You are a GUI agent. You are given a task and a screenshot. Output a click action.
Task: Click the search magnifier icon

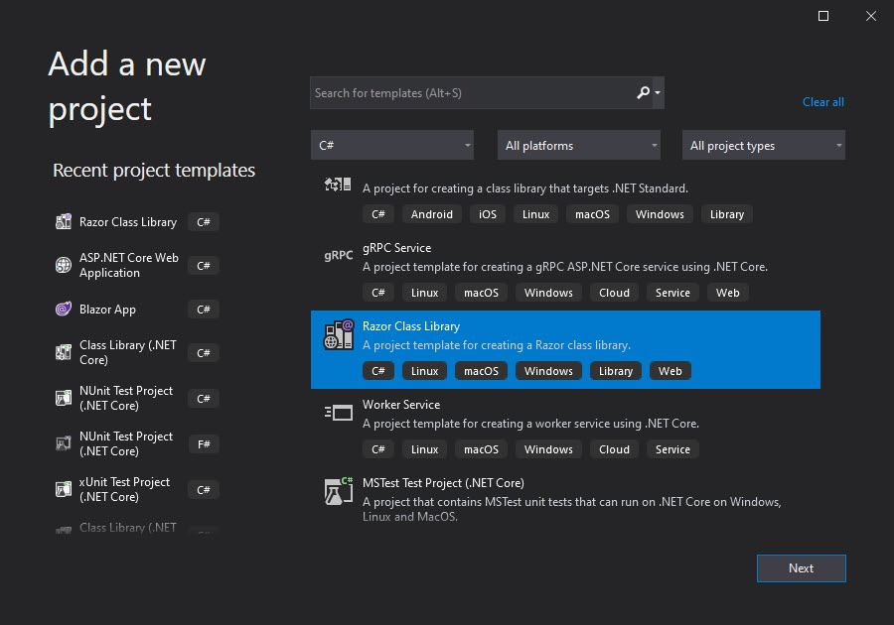pos(643,93)
